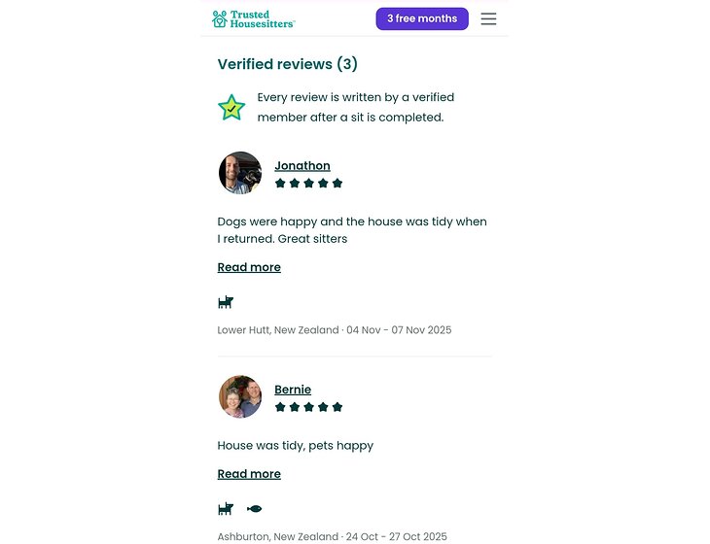The width and height of the screenshot is (710, 544).
Task: Click the fish icon under Bernie's review
Action: click(255, 508)
